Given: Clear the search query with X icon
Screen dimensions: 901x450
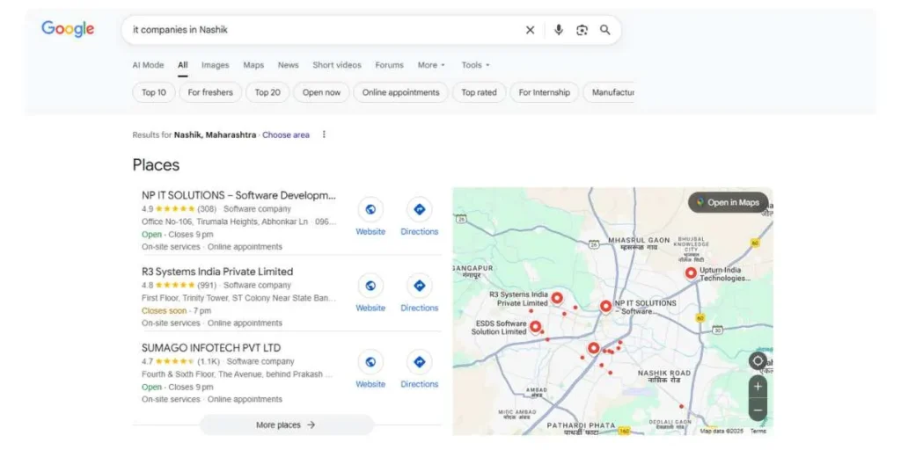Looking at the screenshot, I should [530, 30].
